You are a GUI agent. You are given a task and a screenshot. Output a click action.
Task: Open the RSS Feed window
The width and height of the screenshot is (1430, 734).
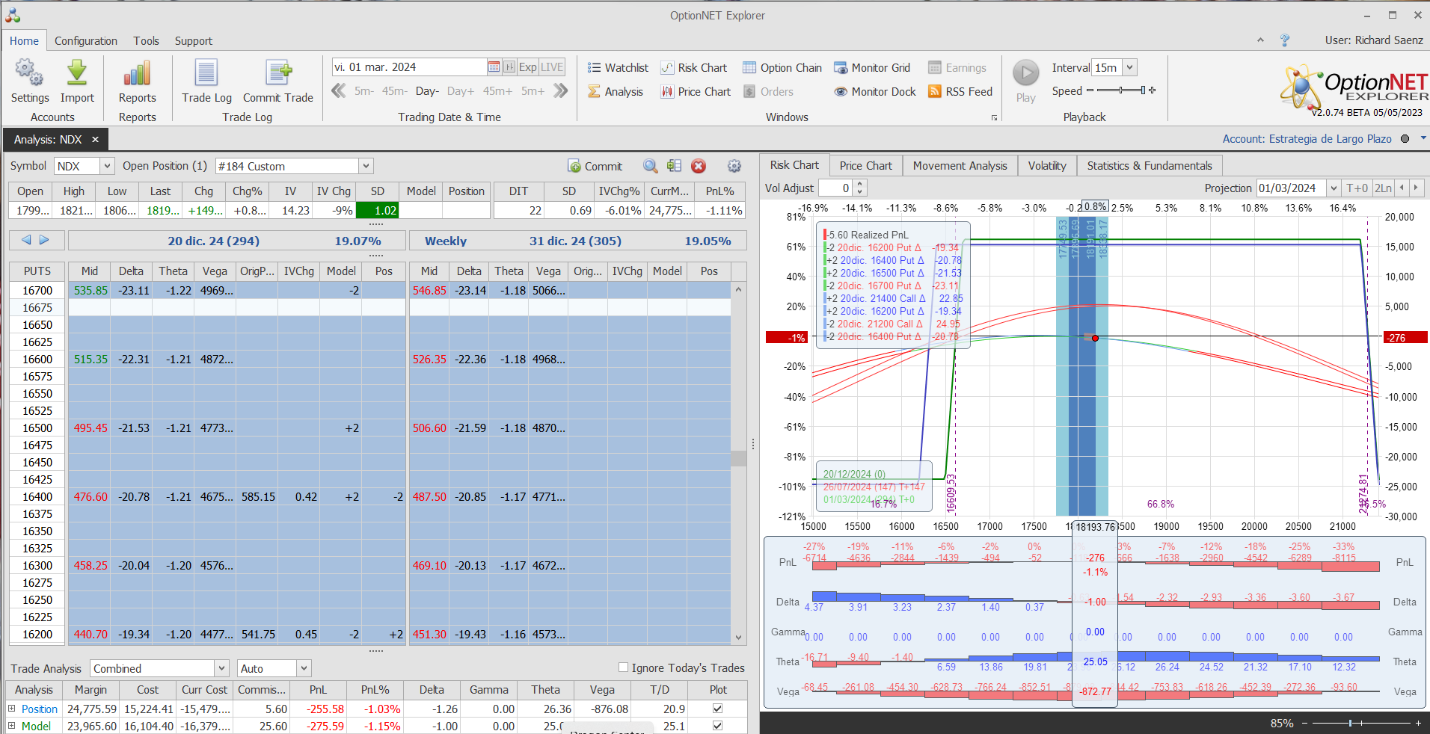coord(960,92)
